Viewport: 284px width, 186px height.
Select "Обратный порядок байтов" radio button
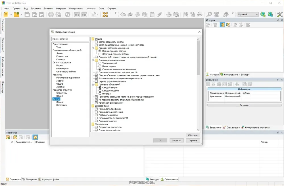(x=100, y=54)
